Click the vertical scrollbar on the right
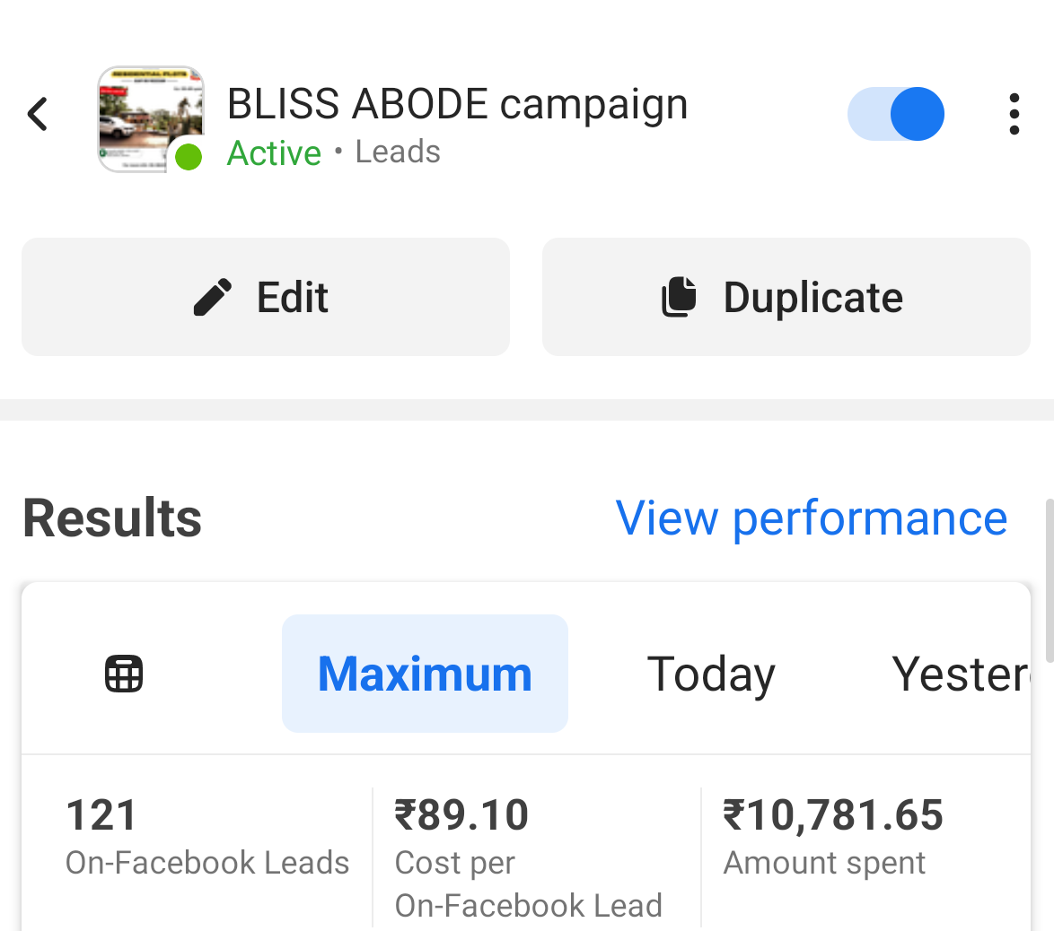 [1049, 580]
